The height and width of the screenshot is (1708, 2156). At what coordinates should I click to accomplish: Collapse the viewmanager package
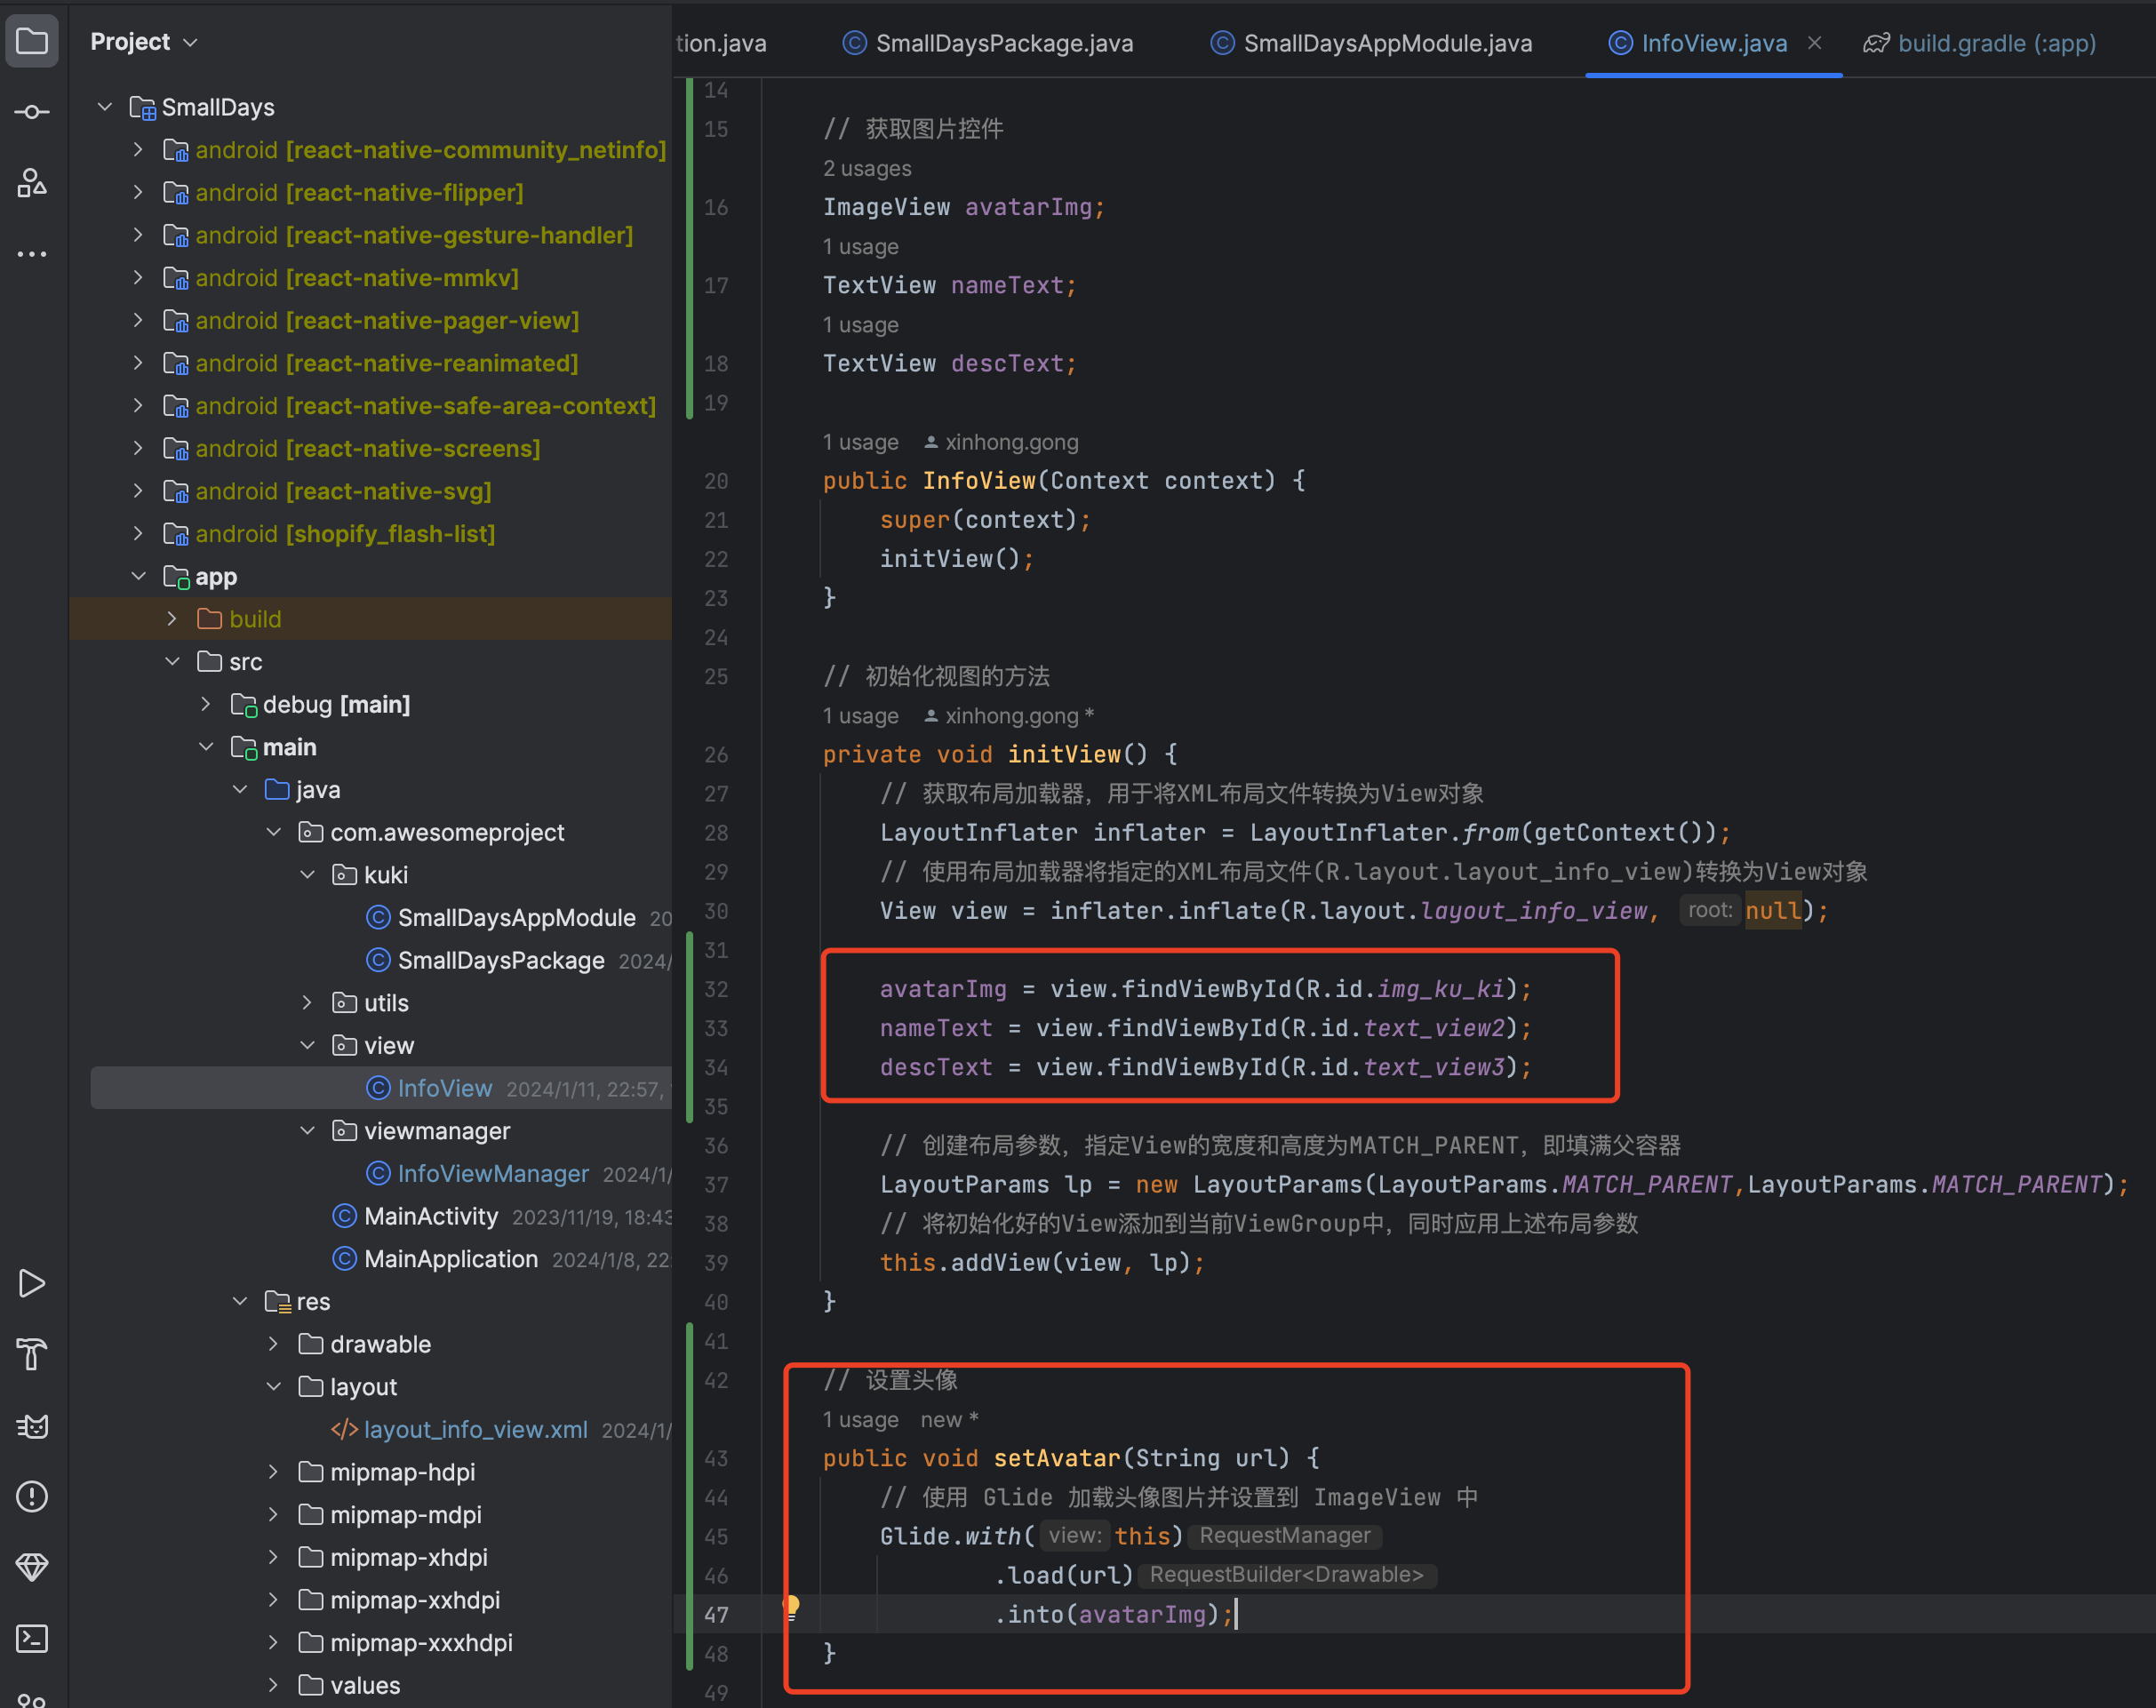coord(308,1131)
